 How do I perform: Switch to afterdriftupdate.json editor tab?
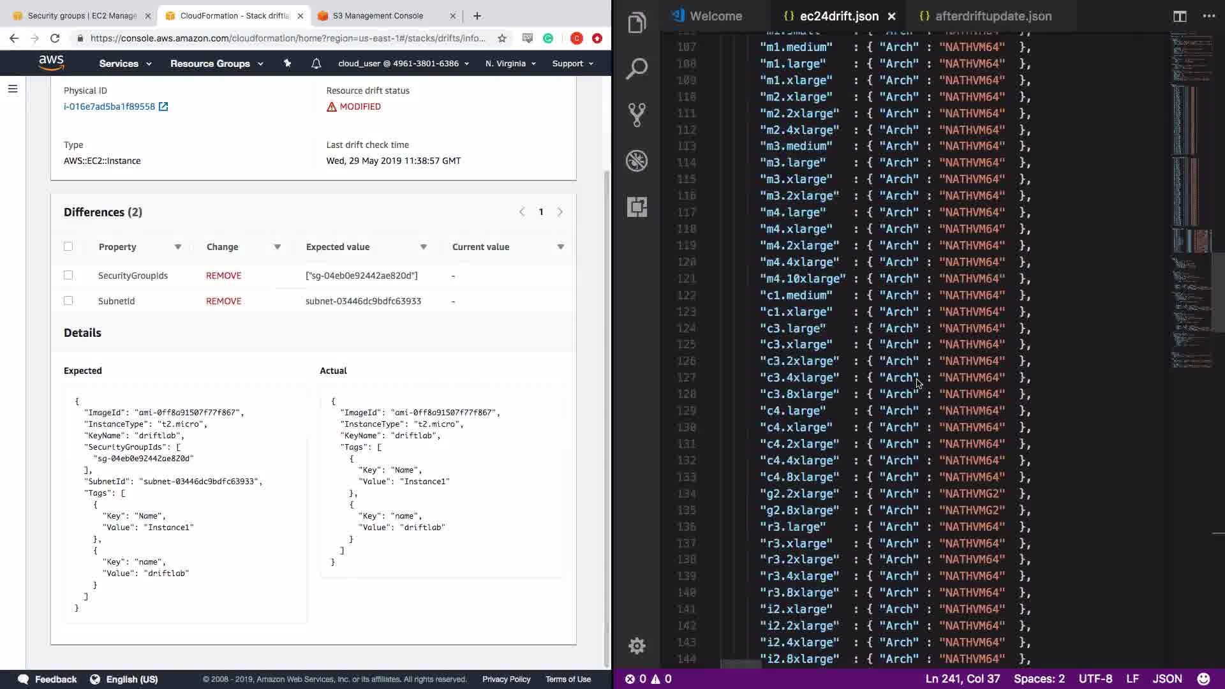(993, 16)
